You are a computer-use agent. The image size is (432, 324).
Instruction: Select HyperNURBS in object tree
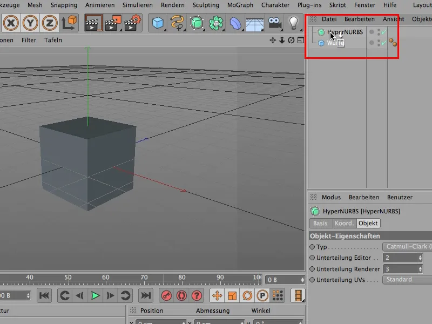click(345, 32)
